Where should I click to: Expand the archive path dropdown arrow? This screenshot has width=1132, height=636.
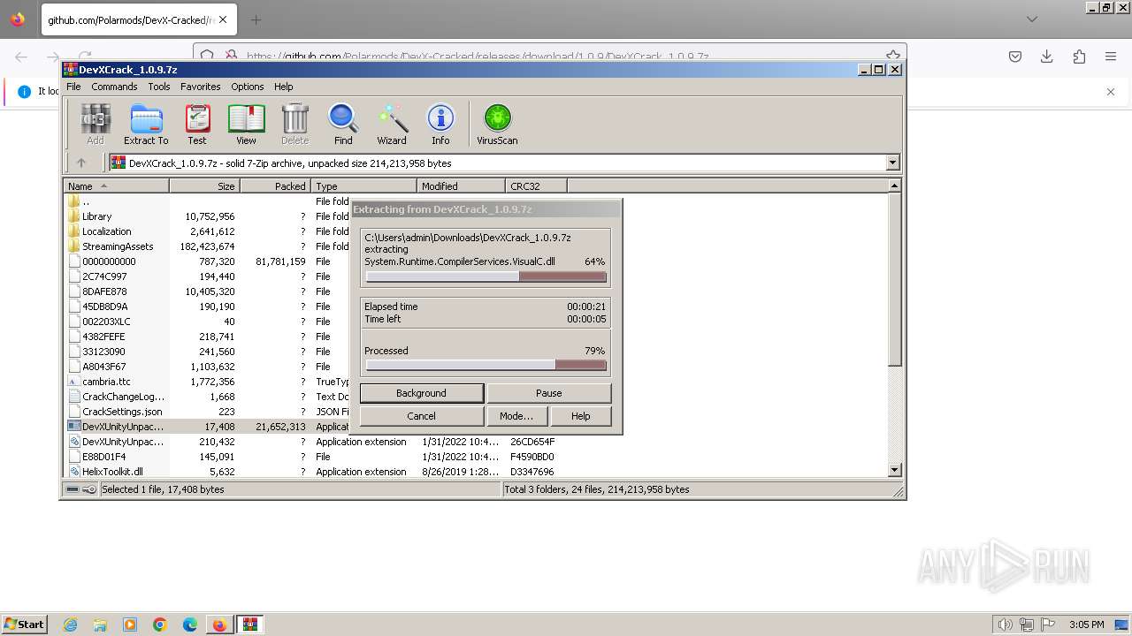(892, 163)
